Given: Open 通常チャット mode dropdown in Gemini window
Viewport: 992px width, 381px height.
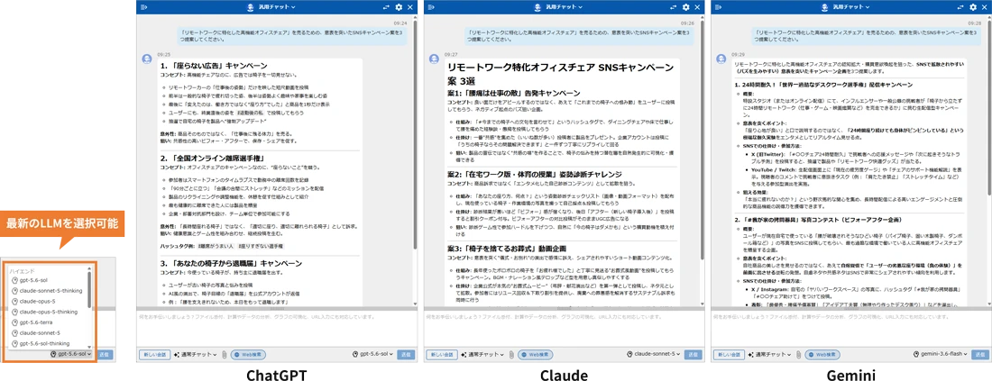Looking at the screenshot, I should click(770, 355).
